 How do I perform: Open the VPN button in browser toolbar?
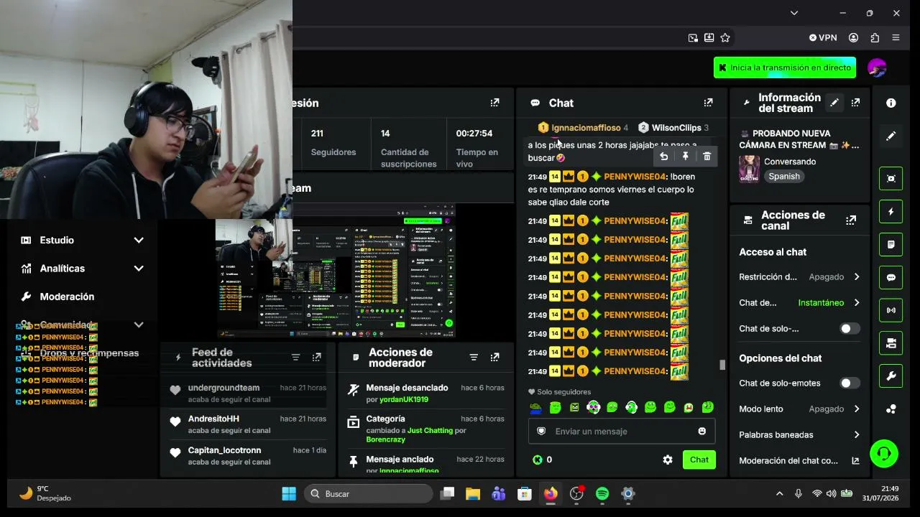click(x=823, y=37)
